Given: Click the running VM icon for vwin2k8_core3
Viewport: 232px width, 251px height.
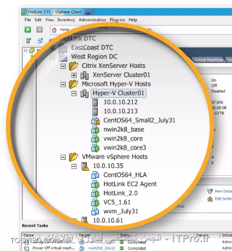Looking at the screenshot, I should tap(96, 148).
